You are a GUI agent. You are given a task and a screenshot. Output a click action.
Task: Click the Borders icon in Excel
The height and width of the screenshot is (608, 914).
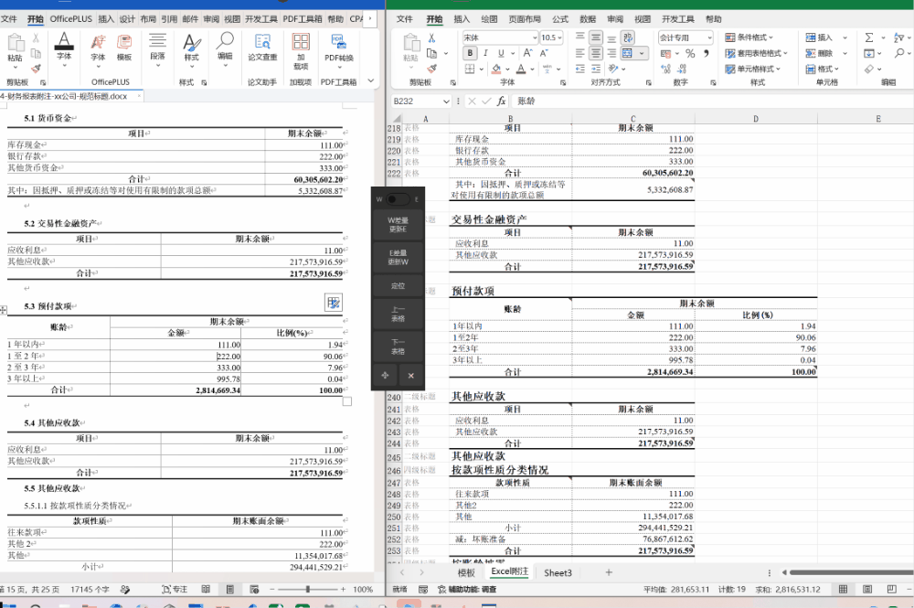(470, 69)
